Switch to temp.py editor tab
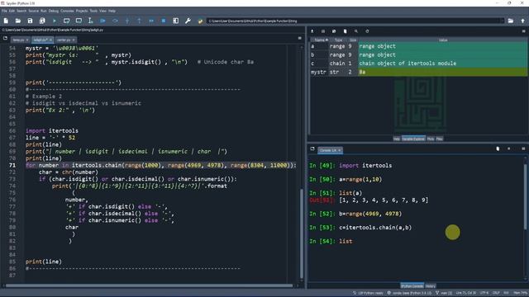 pyautogui.click(x=18, y=40)
